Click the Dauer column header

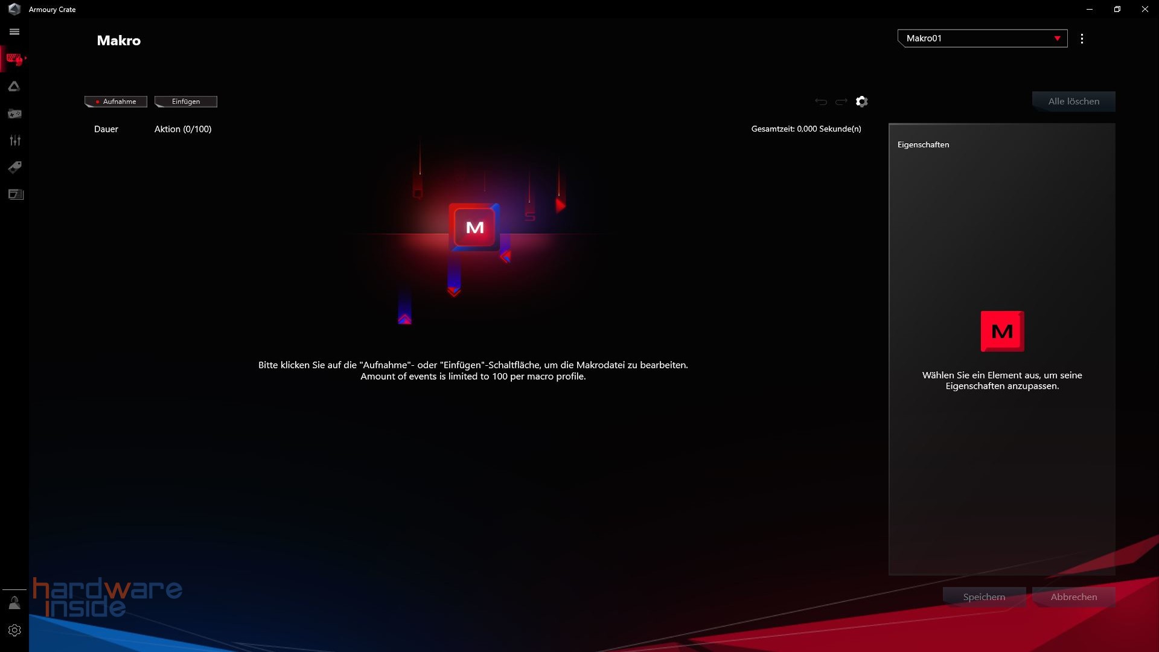point(106,129)
